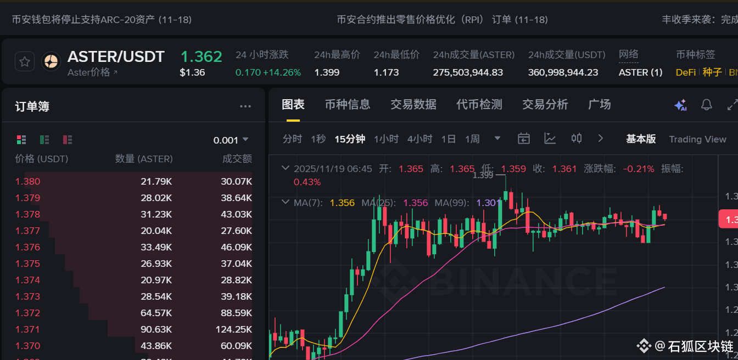This screenshot has height=360, width=738.
Task: Click the technical indicators line-chart icon
Action: click(550, 139)
